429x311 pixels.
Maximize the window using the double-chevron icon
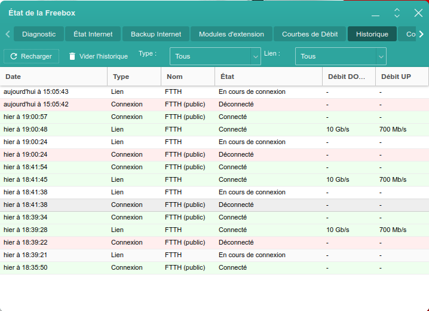(397, 13)
